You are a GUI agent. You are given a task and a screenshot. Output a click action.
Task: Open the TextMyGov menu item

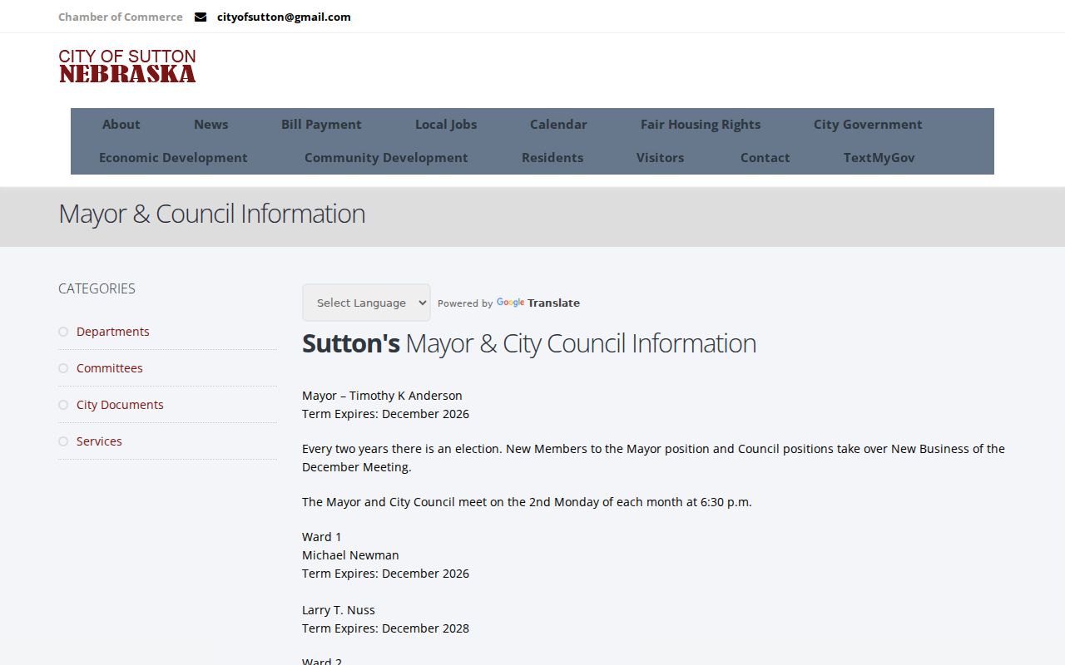[879, 158]
